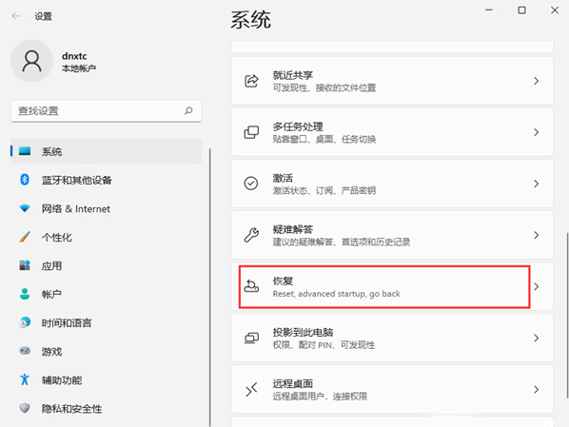Image resolution: width=569 pixels, height=427 pixels.
Task: Click the paintbrush icon for 个性化
Action: [x=25, y=237]
